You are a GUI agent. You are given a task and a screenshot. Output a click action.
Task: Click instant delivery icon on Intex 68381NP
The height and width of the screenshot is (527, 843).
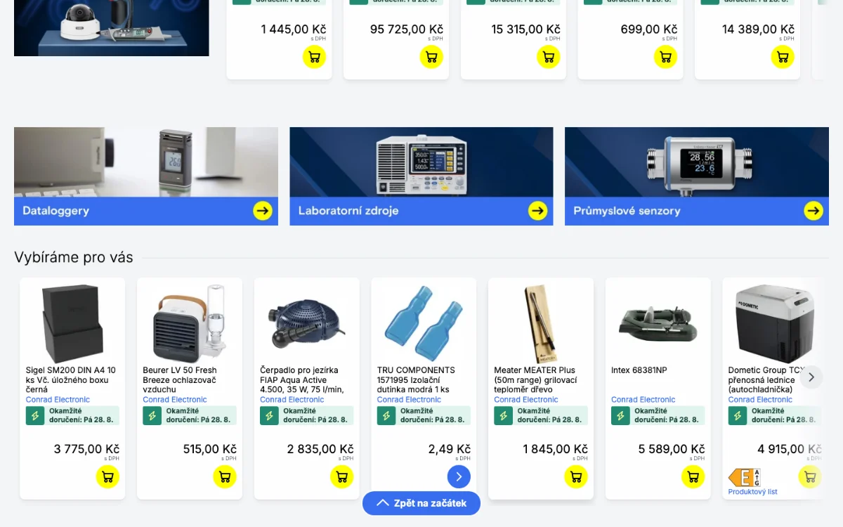621,415
